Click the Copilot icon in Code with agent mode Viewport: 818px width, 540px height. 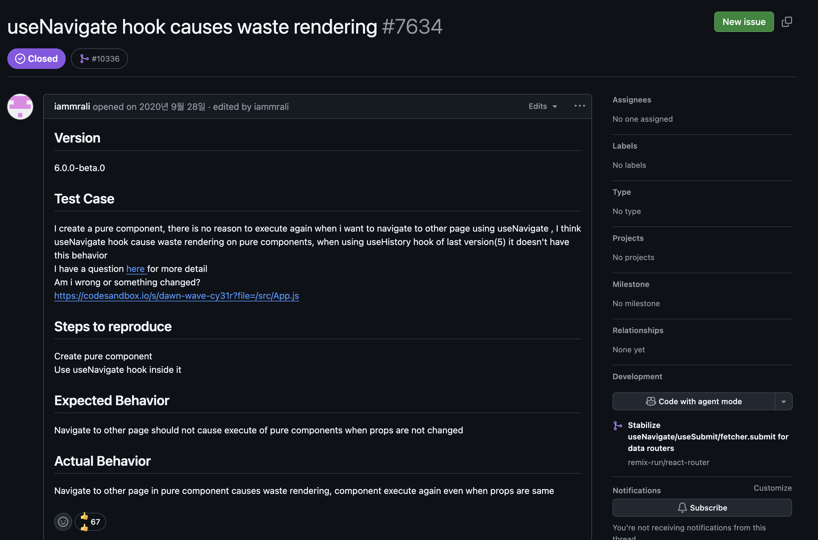(651, 402)
